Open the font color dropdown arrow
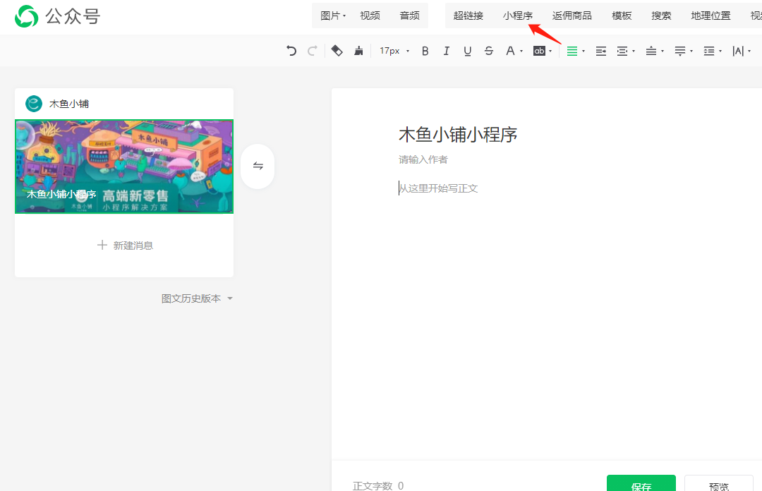The image size is (762, 491). coord(521,51)
